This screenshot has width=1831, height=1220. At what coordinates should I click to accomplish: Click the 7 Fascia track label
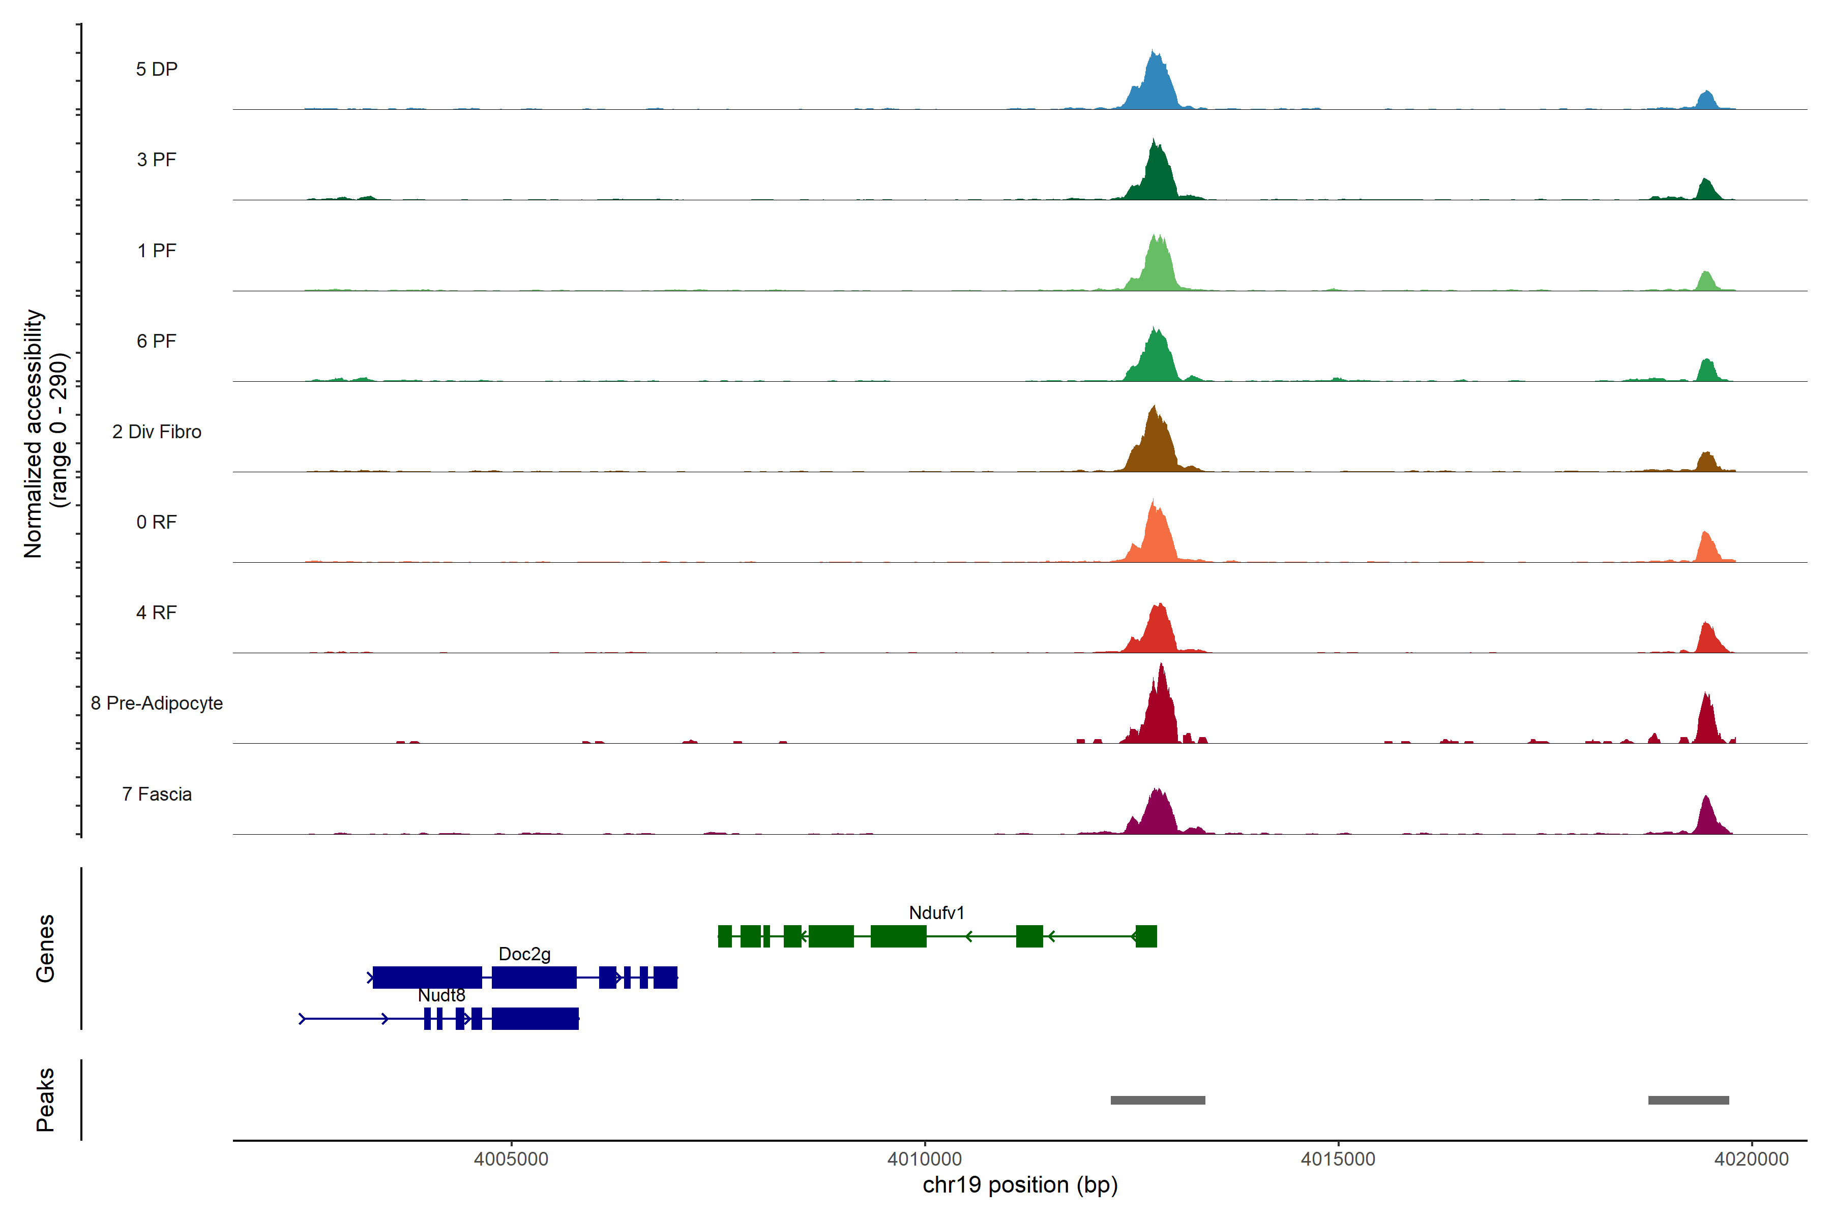point(157,794)
